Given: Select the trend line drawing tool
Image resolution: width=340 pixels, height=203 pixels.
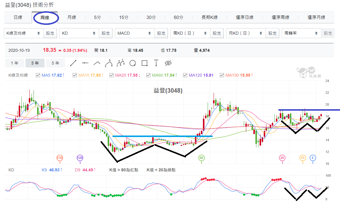Looking at the screenshot, I should click(73, 63).
